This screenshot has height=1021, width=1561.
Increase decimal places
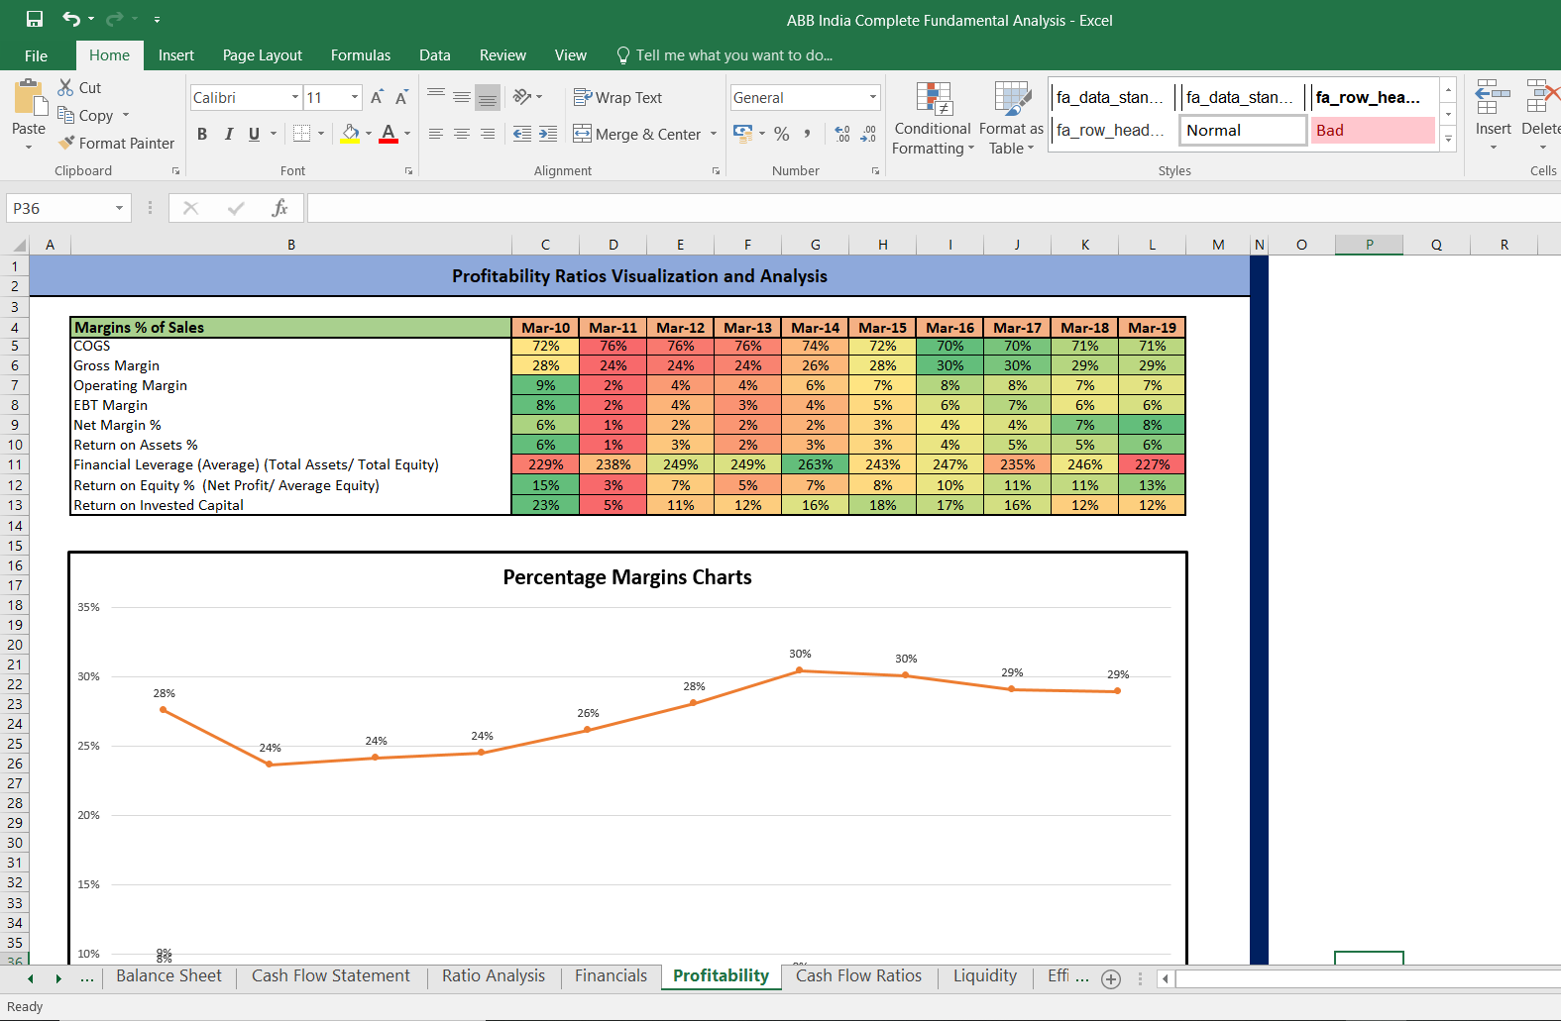842,134
